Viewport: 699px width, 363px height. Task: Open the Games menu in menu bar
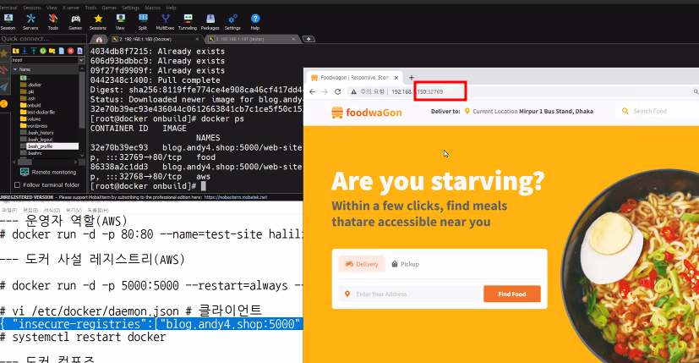point(109,8)
